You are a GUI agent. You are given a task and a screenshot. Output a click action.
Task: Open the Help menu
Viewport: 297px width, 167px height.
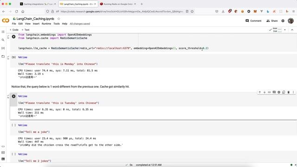click(65, 24)
